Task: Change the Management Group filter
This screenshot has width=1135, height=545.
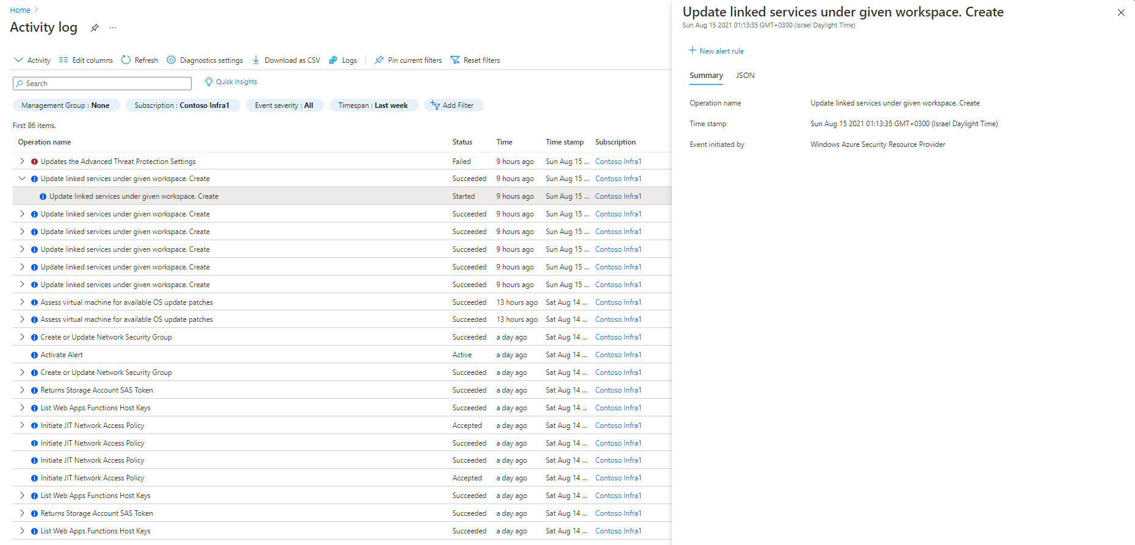Action: coord(66,105)
